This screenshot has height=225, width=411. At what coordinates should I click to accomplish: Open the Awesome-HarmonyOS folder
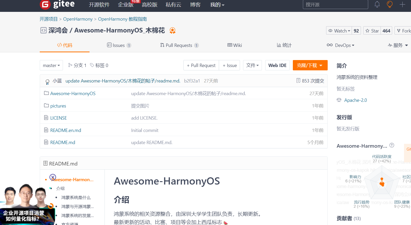pyautogui.click(x=73, y=94)
